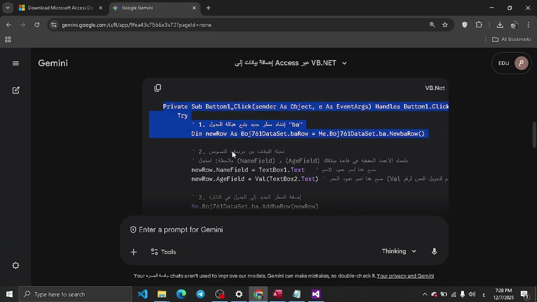Click the VB.Net language label
Image resolution: width=537 pixels, height=302 pixels.
tap(435, 88)
